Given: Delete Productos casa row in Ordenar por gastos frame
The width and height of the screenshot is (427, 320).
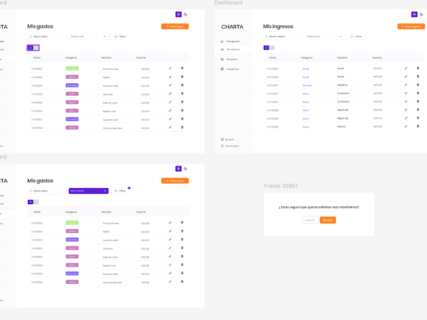Looking at the screenshot, I should (182, 68).
